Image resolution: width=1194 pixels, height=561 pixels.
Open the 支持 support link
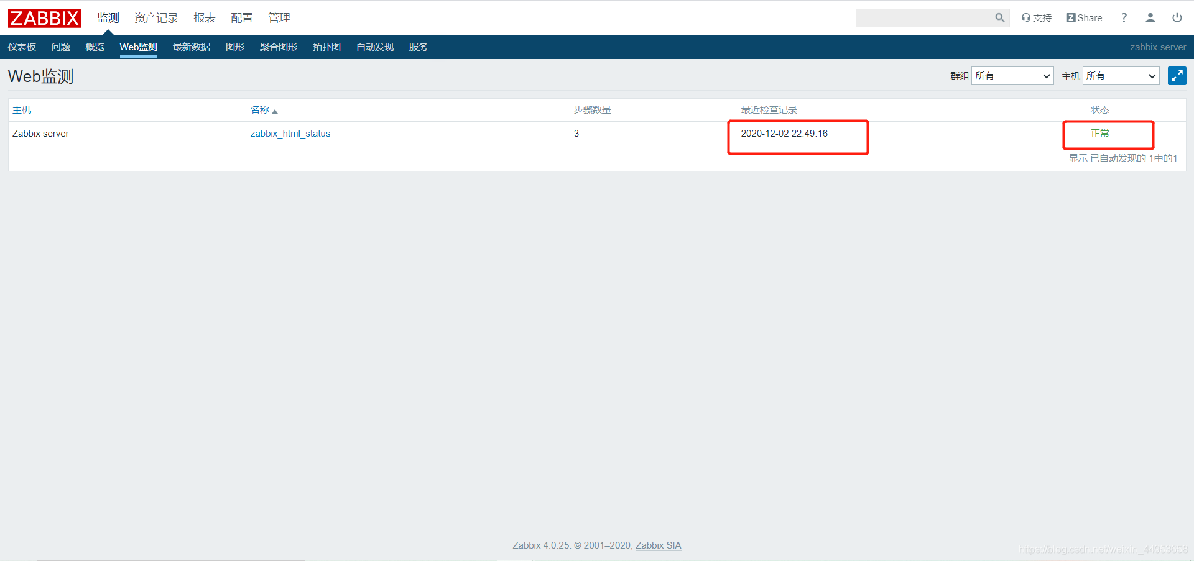[x=1037, y=18]
